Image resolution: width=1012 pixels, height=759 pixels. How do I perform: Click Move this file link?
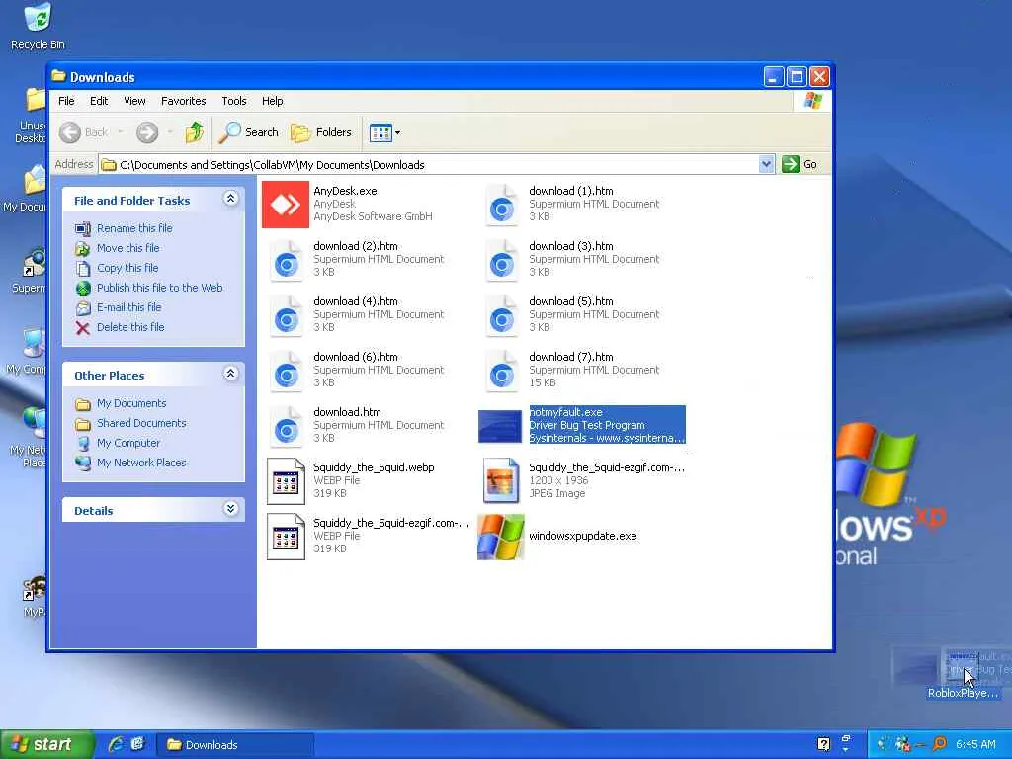[x=127, y=248]
